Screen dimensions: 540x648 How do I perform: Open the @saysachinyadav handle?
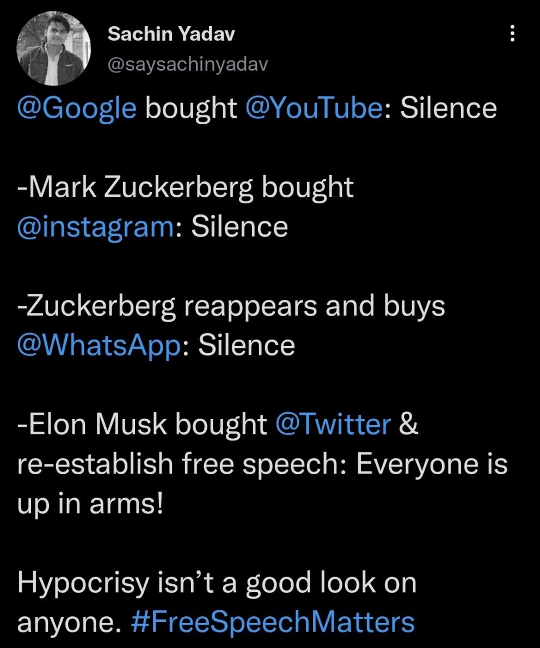(188, 64)
